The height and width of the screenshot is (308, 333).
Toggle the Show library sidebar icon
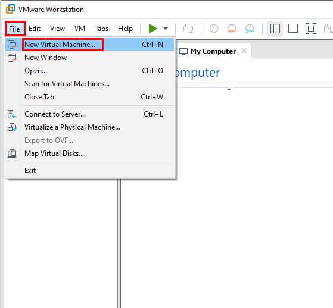pyautogui.click(x=275, y=29)
